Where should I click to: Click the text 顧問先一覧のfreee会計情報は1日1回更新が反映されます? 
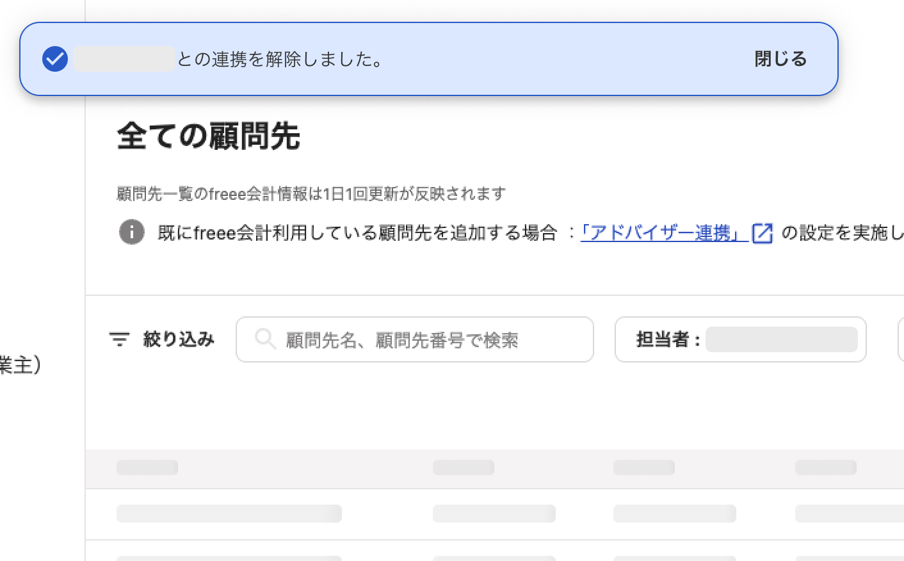[x=311, y=193]
